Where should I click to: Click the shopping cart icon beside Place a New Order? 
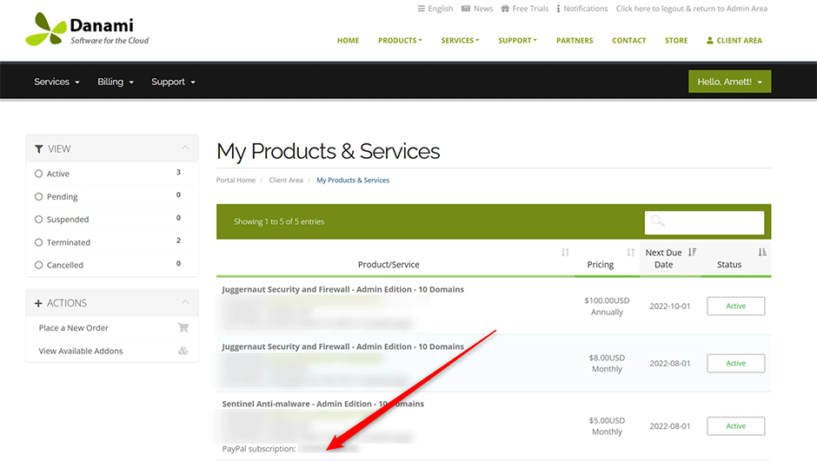pyautogui.click(x=183, y=328)
